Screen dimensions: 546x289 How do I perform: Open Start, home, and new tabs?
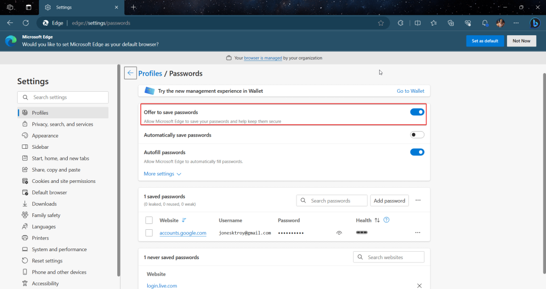pos(63,158)
